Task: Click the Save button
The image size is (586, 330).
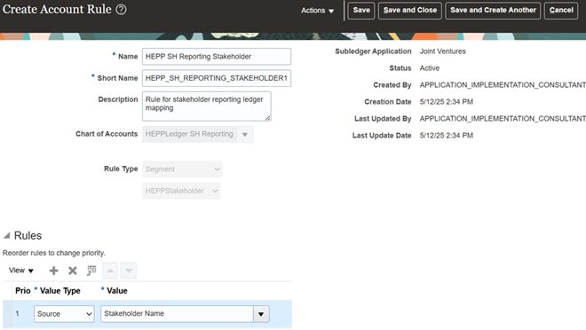Action: (x=361, y=11)
